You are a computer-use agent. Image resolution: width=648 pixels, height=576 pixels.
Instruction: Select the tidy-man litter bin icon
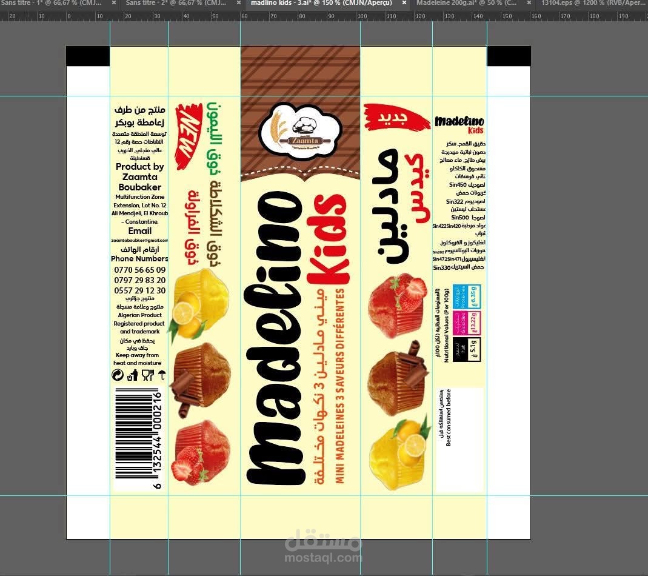point(132,375)
